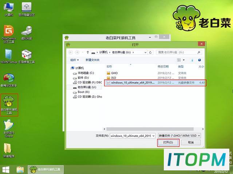Open the 显示隐藏分区 desktop icon
The height and width of the screenshot is (174, 233).
27,9
